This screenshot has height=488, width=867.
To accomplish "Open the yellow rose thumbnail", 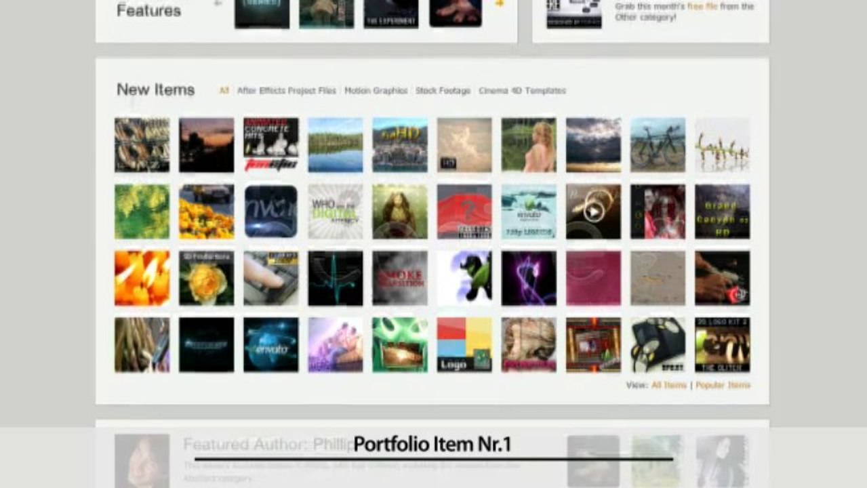I will coord(207,278).
